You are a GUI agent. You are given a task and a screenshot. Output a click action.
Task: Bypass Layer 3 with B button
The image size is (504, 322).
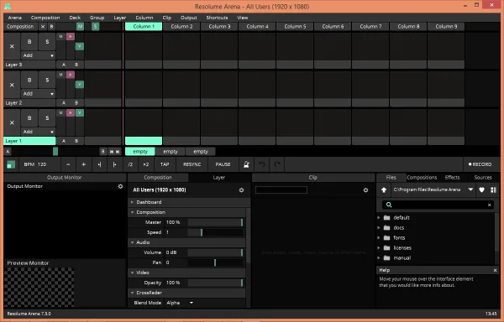point(29,41)
